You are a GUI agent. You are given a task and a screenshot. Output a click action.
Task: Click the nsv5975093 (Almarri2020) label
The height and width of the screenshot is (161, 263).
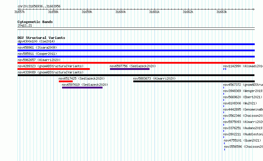coord(243,122)
